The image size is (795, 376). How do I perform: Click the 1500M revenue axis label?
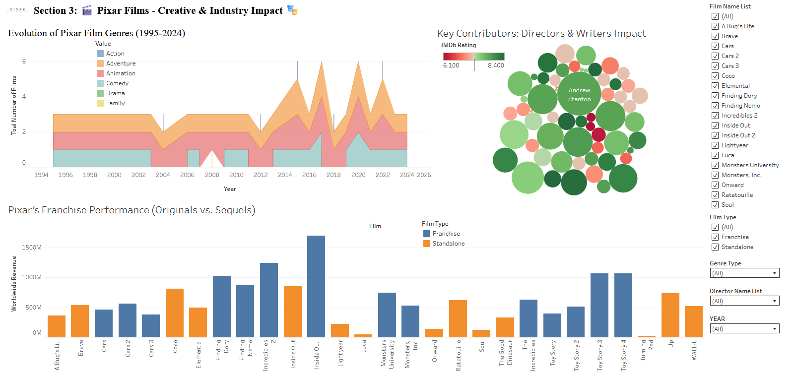coord(32,248)
